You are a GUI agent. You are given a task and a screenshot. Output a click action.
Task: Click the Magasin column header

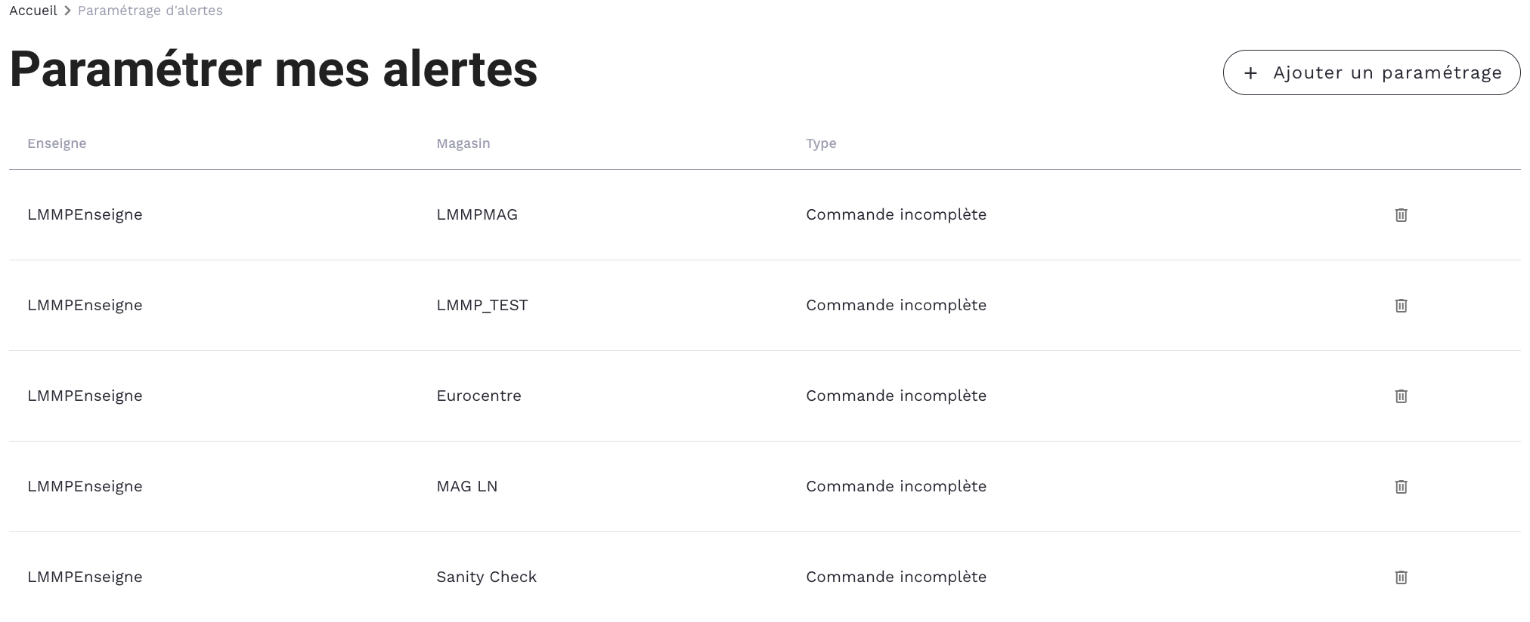[x=463, y=143]
